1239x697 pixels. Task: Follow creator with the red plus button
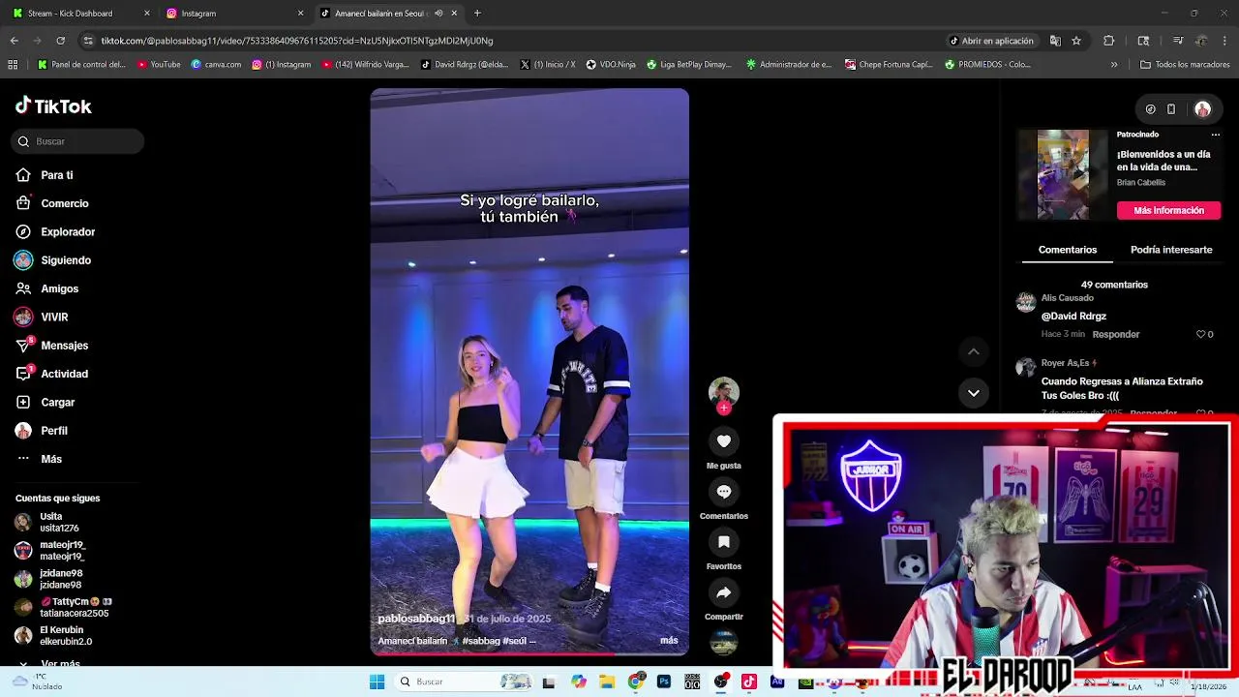[x=723, y=408]
